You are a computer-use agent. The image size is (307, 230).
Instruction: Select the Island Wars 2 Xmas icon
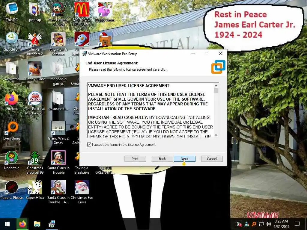58,133
